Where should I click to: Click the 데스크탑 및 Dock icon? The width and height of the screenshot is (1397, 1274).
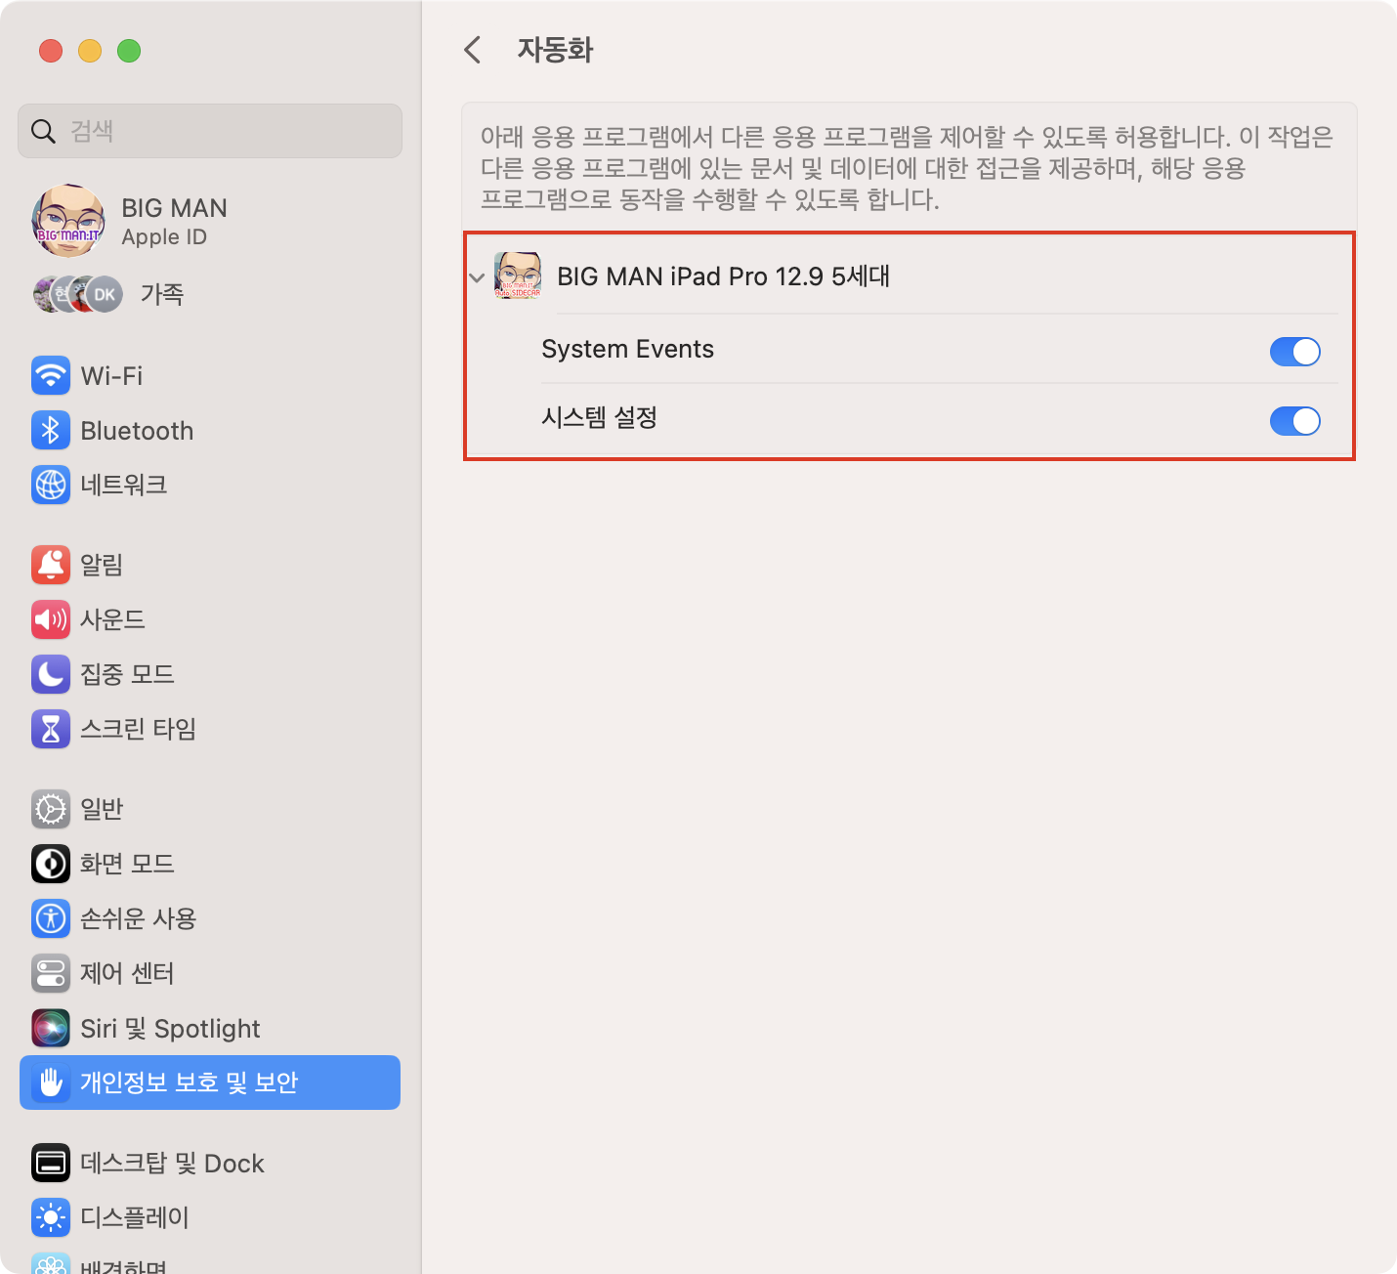coord(51,1163)
